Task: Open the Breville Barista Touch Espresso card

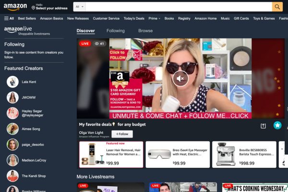Action: point(244,155)
